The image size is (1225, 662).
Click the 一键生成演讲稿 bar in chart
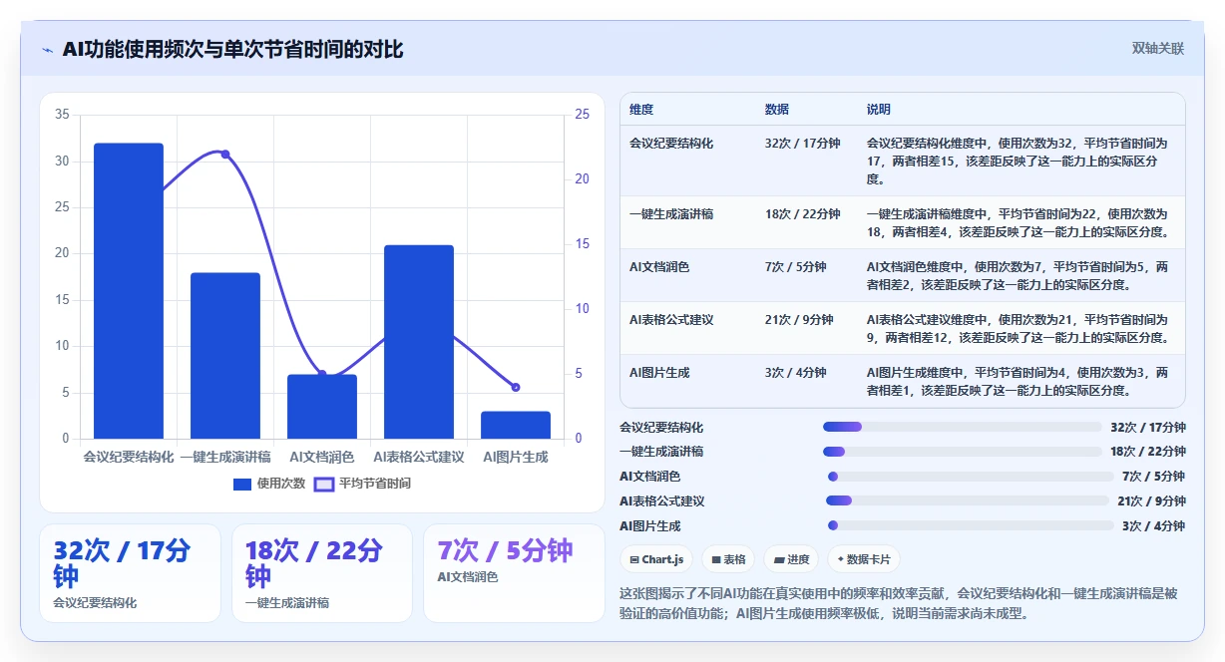[x=225, y=356]
